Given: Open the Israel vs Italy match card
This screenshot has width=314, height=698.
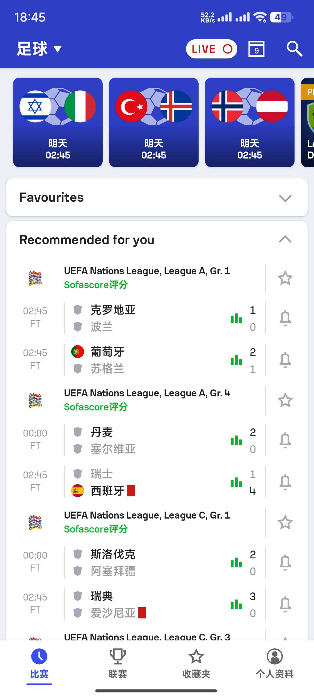Looking at the screenshot, I should [58, 122].
